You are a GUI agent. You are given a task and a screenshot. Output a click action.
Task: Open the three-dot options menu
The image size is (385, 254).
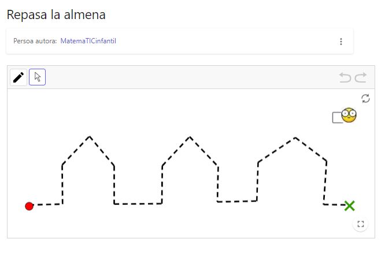(x=341, y=42)
